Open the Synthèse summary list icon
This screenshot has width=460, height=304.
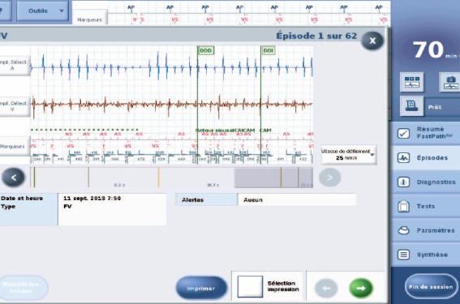coord(403,255)
